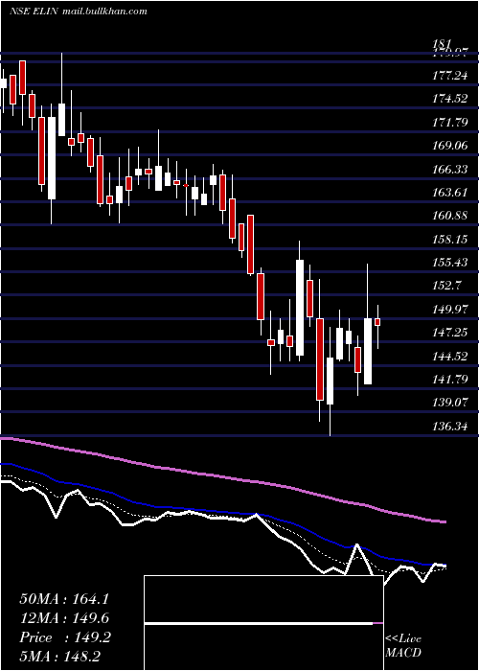Click the 166.33 price axis label
Image resolution: width=479 pixels, height=671 pixels.
[x=448, y=169]
